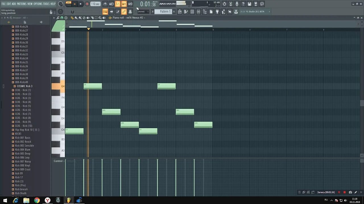Open the PATTERNS menu
364x204 pixels.
click(22, 4)
